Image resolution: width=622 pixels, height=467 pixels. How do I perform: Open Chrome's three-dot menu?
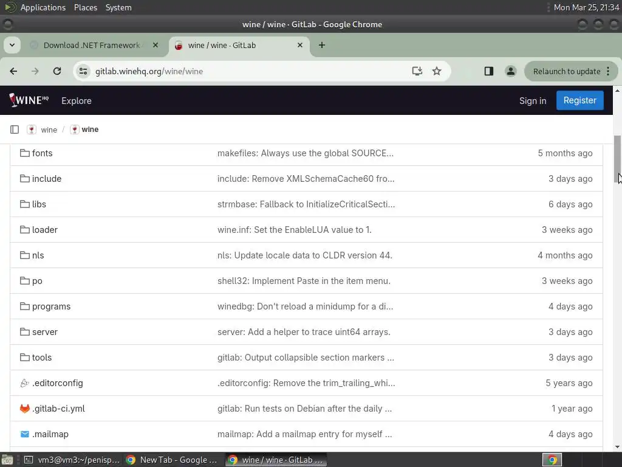pos(608,71)
